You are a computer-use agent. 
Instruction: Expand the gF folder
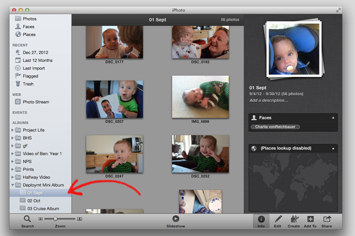tap(13, 146)
